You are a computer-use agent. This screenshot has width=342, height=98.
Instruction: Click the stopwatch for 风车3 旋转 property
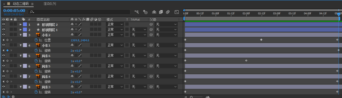(x=36, y=92)
